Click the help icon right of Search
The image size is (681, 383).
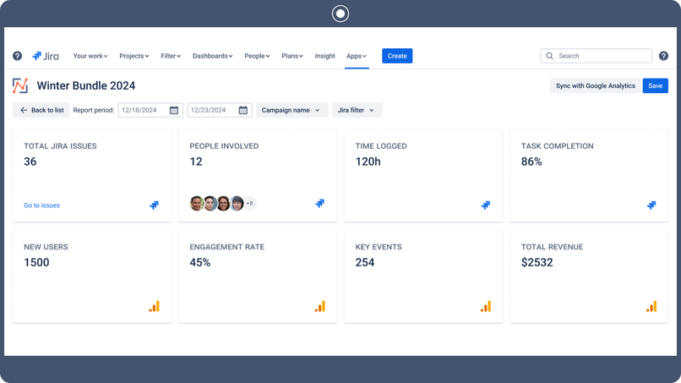(x=663, y=56)
